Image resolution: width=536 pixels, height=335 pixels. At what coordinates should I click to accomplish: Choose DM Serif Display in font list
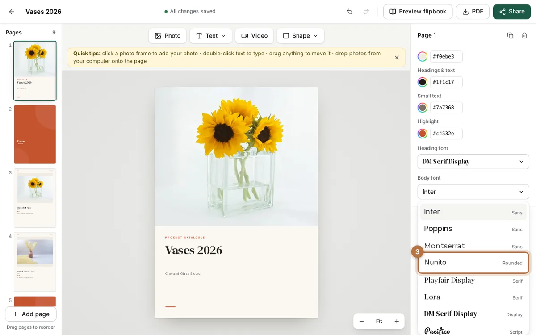(473, 314)
